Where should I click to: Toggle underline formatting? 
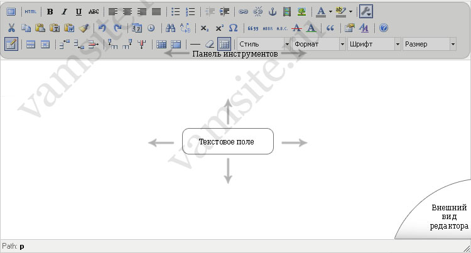[78, 12]
